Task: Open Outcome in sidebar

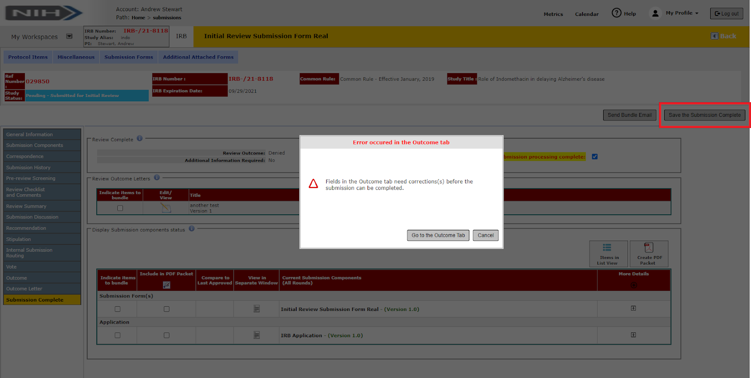Action: [x=42, y=278]
